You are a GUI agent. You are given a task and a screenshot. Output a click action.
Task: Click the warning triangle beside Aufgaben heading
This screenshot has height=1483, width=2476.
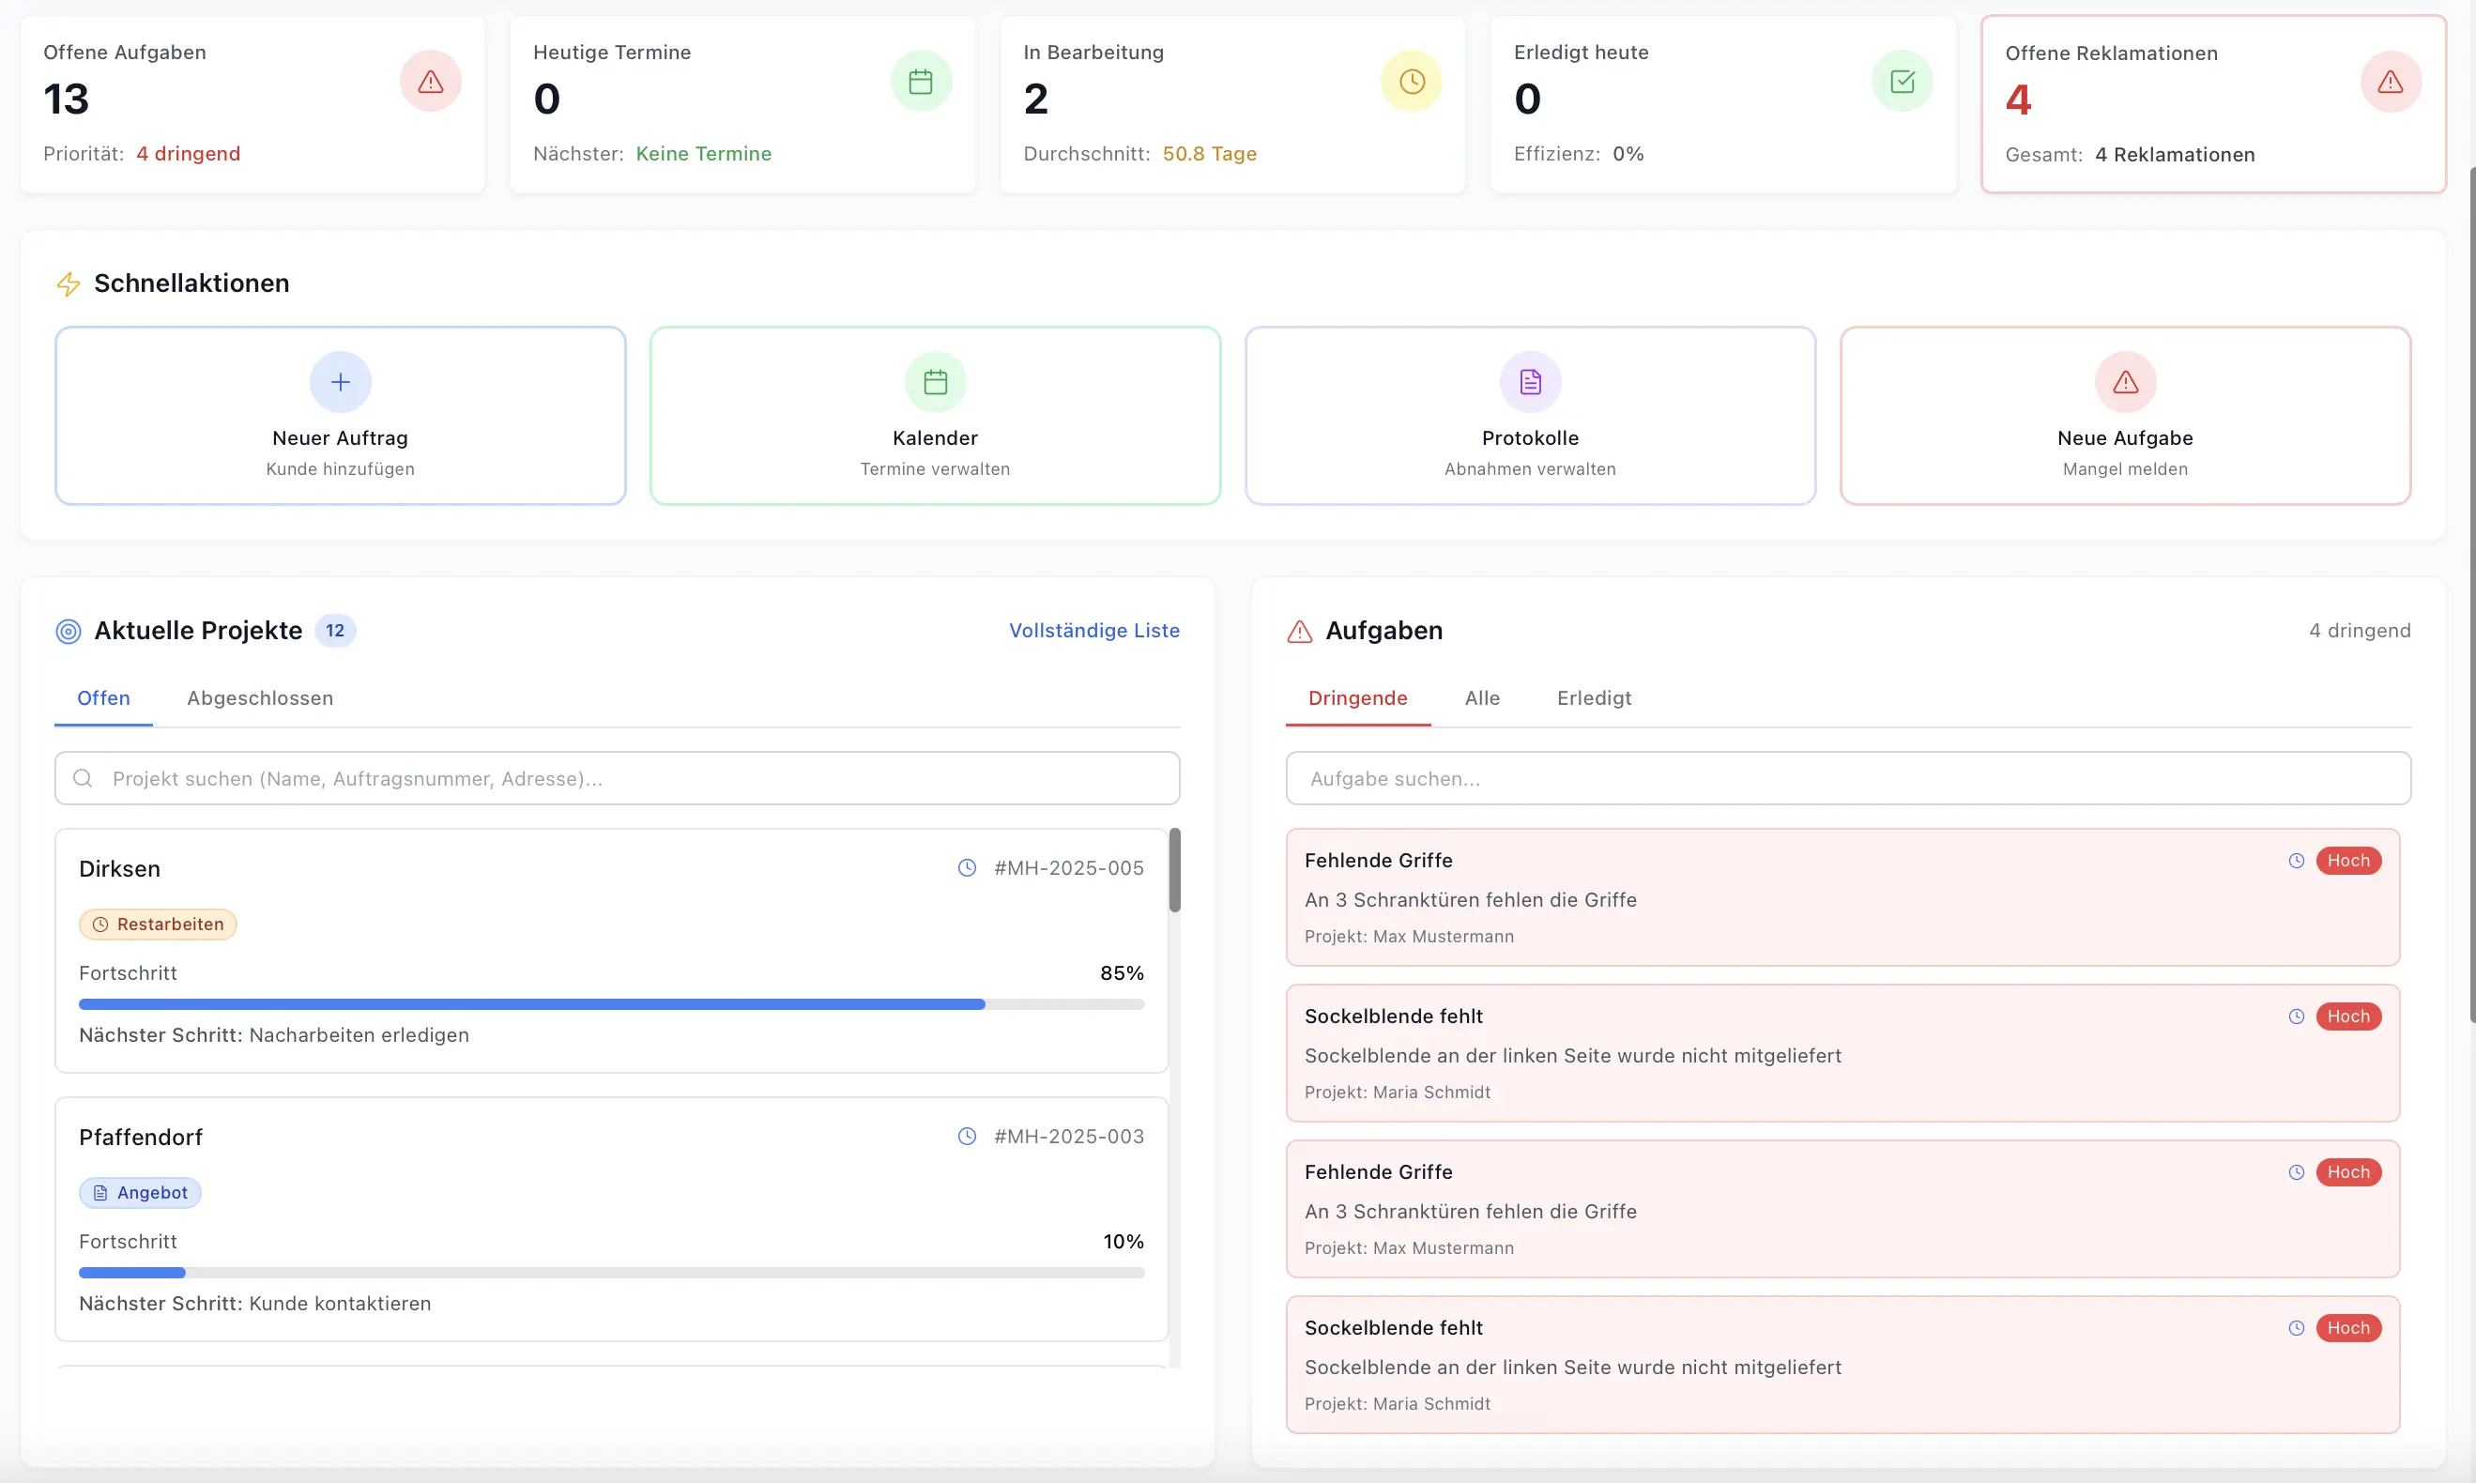pos(1299,632)
